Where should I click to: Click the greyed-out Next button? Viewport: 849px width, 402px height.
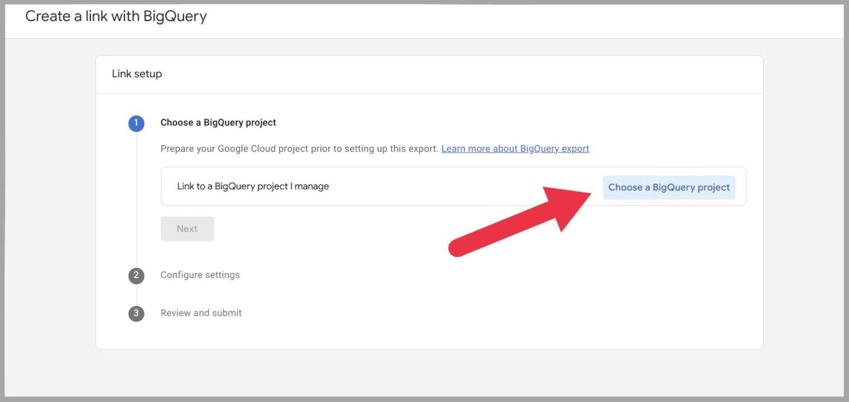coord(187,229)
